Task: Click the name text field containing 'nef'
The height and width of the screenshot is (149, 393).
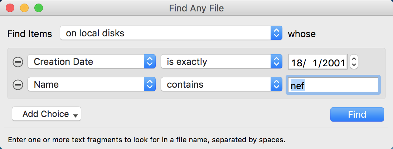Action: (333, 85)
